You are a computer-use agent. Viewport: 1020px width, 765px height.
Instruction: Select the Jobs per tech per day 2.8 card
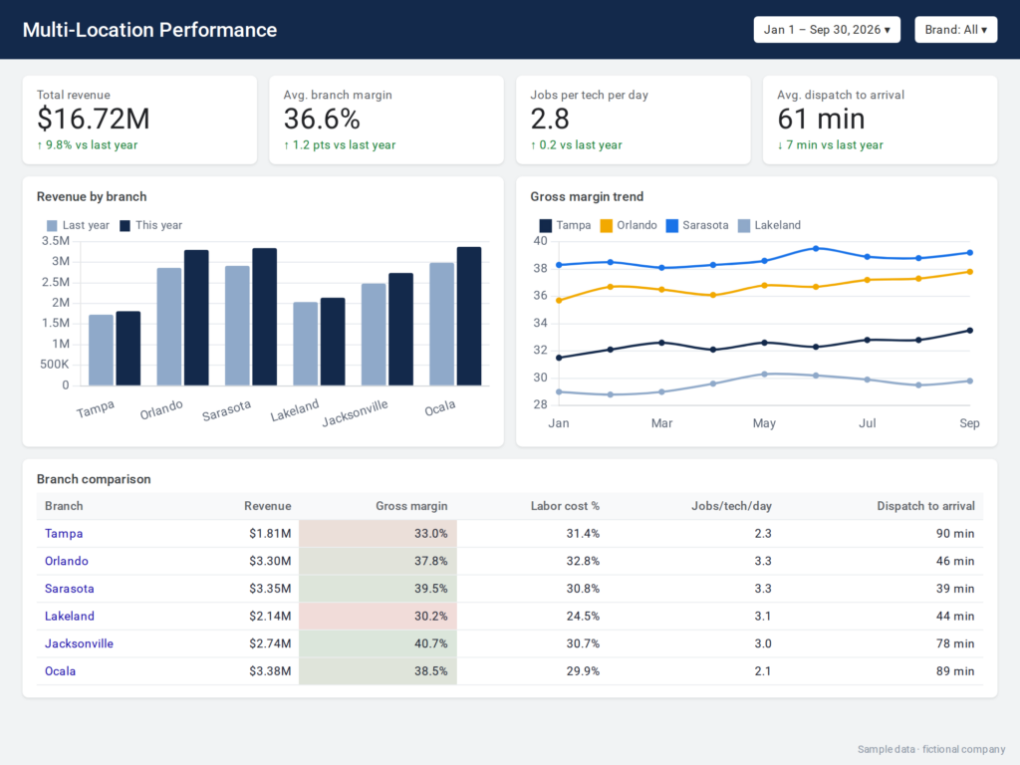coord(633,120)
